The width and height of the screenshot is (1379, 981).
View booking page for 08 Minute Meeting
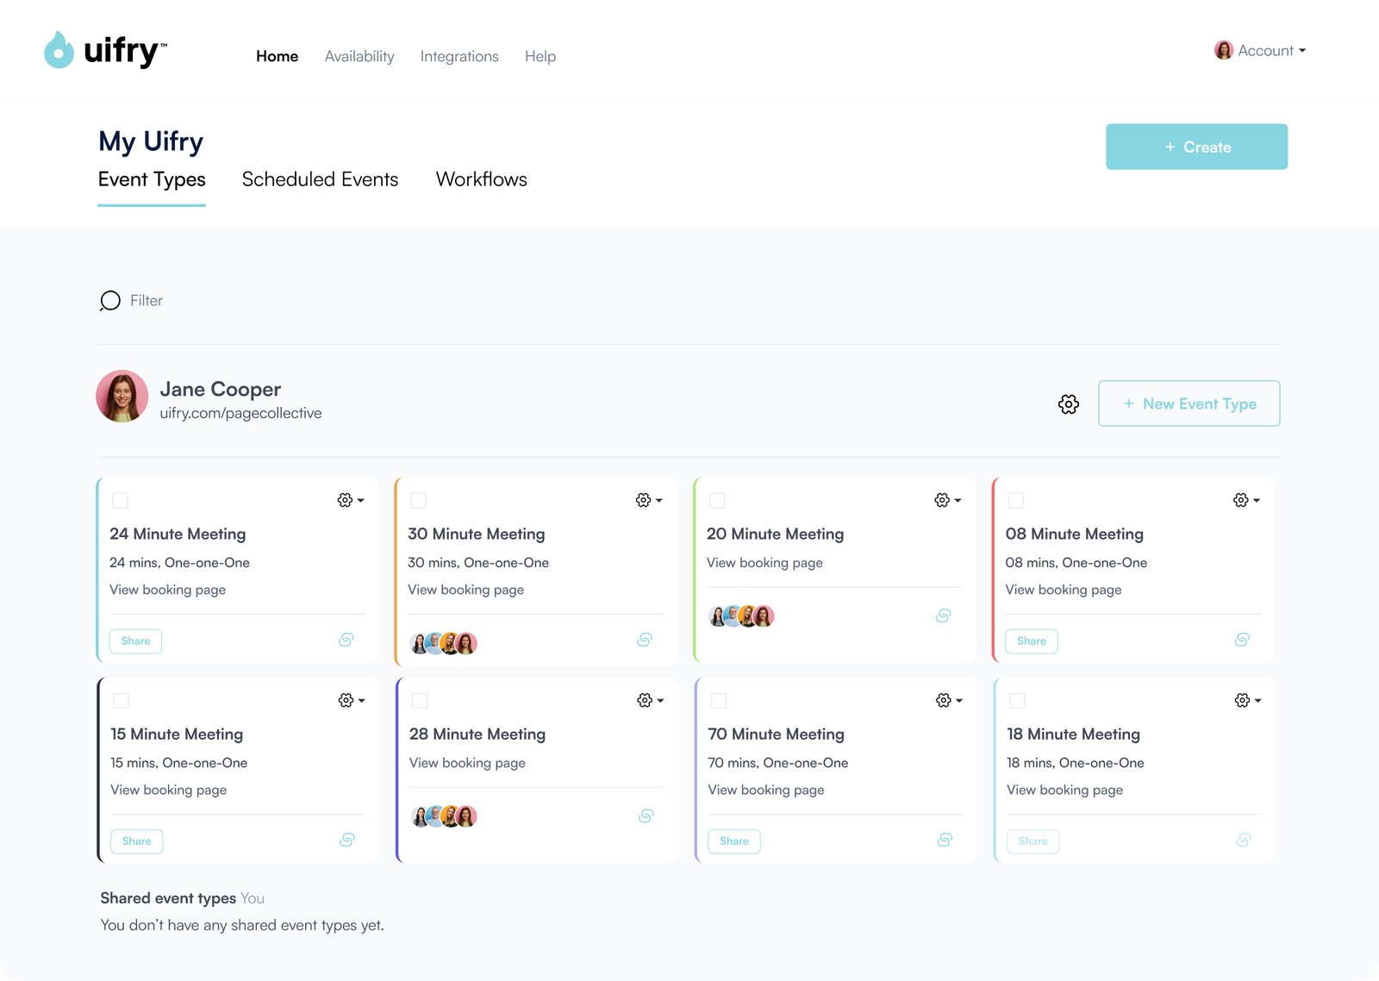[x=1063, y=590]
